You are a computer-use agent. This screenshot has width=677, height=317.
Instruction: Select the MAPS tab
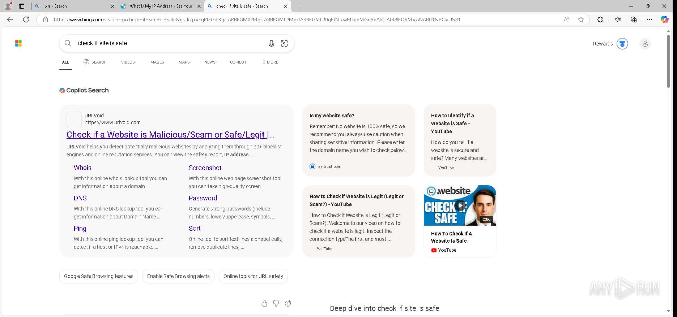tap(184, 62)
